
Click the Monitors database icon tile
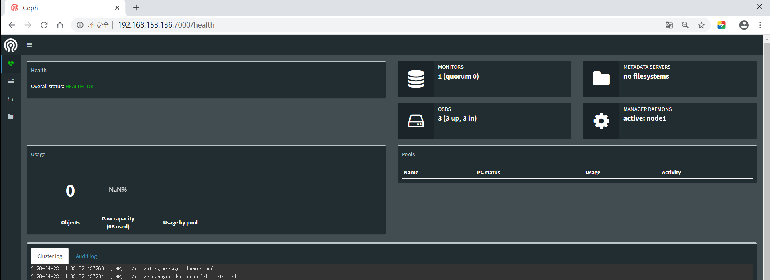pos(416,79)
